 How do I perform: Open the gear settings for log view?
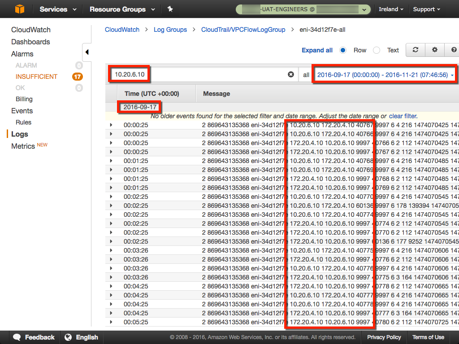pyautogui.click(x=434, y=50)
